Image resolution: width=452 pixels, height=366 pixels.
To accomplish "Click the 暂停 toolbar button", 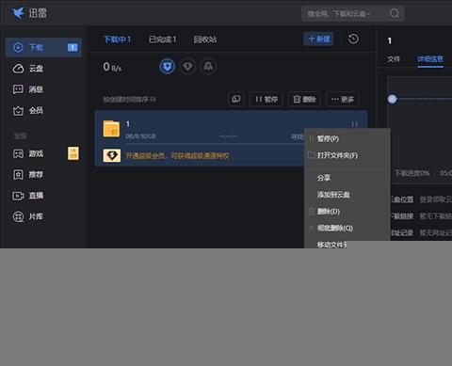I will click(266, 99).
